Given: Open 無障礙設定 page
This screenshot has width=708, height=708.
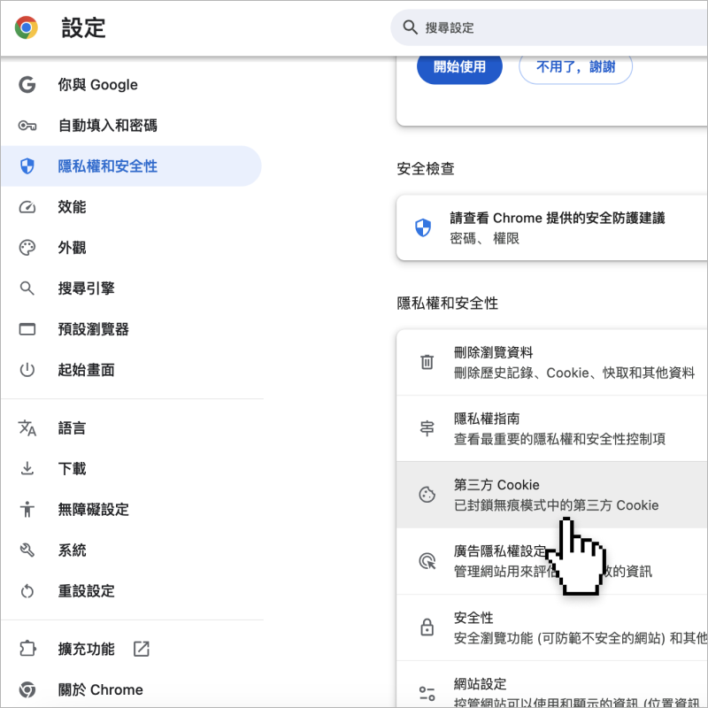Looking at the screenshot, I should 131,510.
